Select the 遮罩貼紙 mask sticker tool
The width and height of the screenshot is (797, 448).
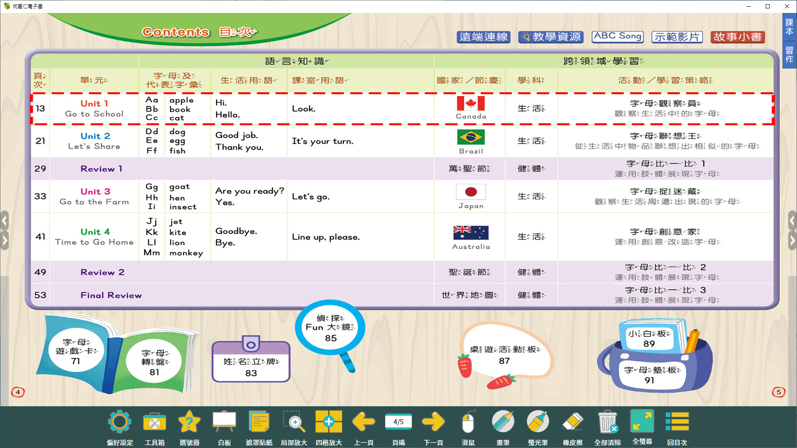[259, 423]
